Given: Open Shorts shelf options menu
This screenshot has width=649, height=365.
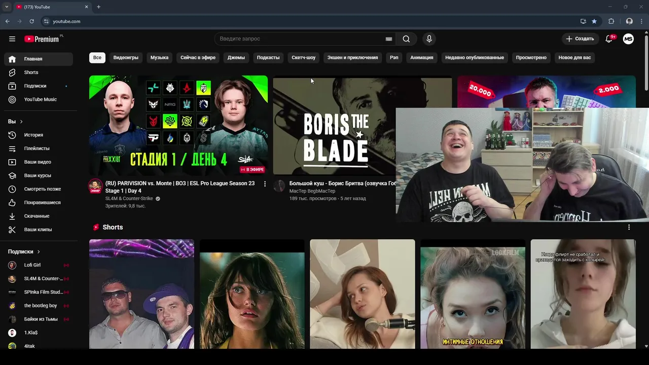Looking at the screenshot, I should click(629, 228).
